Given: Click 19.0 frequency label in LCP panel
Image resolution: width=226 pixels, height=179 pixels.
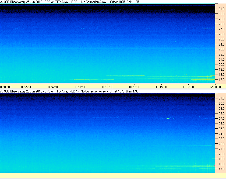Looking at the screenshot, I should point(222,159).
